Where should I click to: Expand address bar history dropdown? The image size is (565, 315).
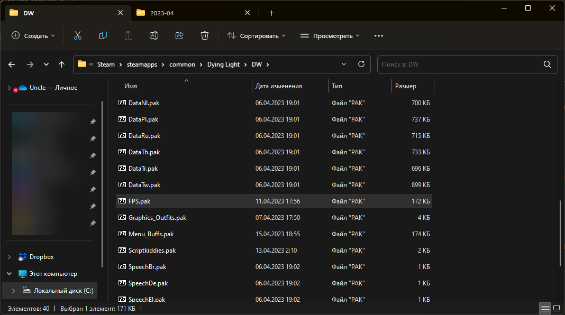tap(344, 64)
